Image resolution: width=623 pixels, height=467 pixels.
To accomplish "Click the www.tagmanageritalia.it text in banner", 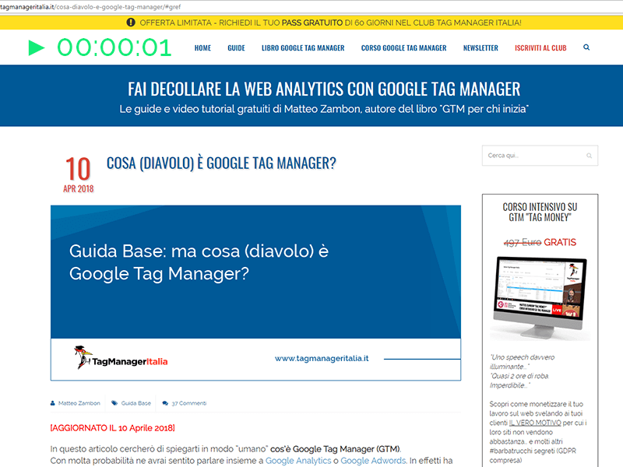I will pyautogui.click(x=322, y=358).
